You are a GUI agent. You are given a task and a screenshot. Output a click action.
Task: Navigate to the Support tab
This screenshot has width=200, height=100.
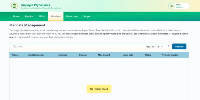point(87,16)
